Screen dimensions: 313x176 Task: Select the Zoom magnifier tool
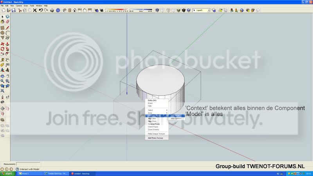pyautogui.click(x=2, y=81)
